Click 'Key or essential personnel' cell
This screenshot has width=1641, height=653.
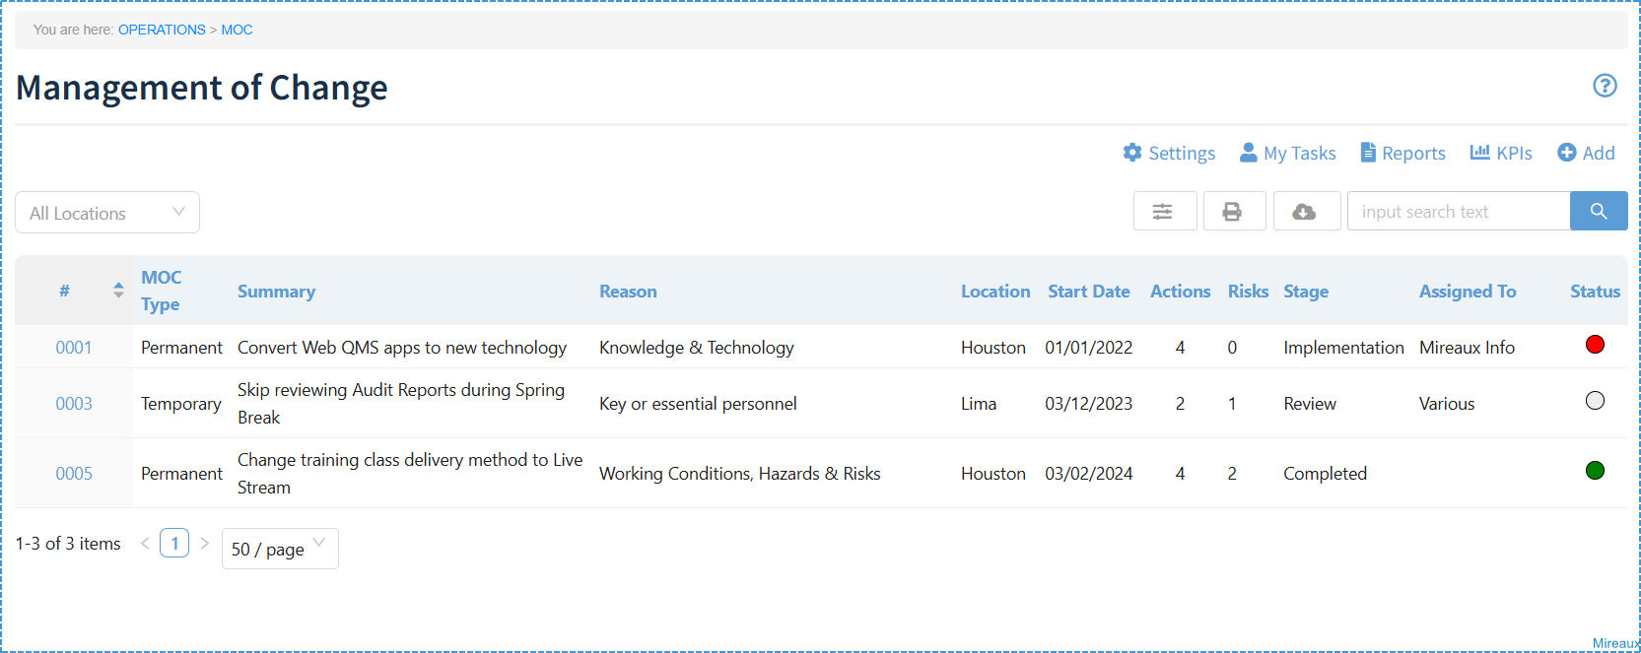698,404
